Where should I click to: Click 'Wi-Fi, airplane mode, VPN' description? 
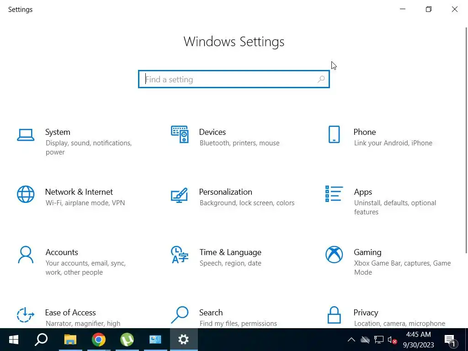point(85,203)
